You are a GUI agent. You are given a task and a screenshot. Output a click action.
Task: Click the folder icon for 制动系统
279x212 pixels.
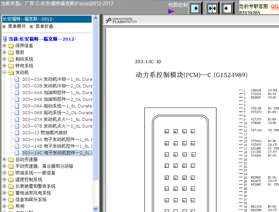11,59
